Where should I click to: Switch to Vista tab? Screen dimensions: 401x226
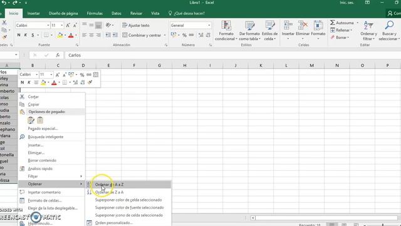(x=155, y=13)
